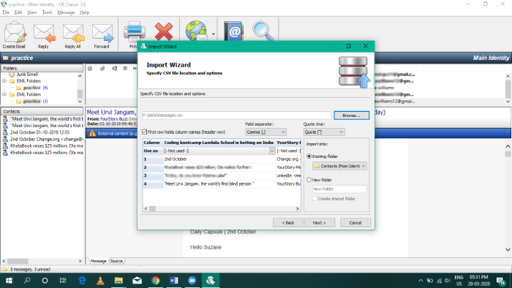Click contact '2nd October Change.org'

point(46,139)
